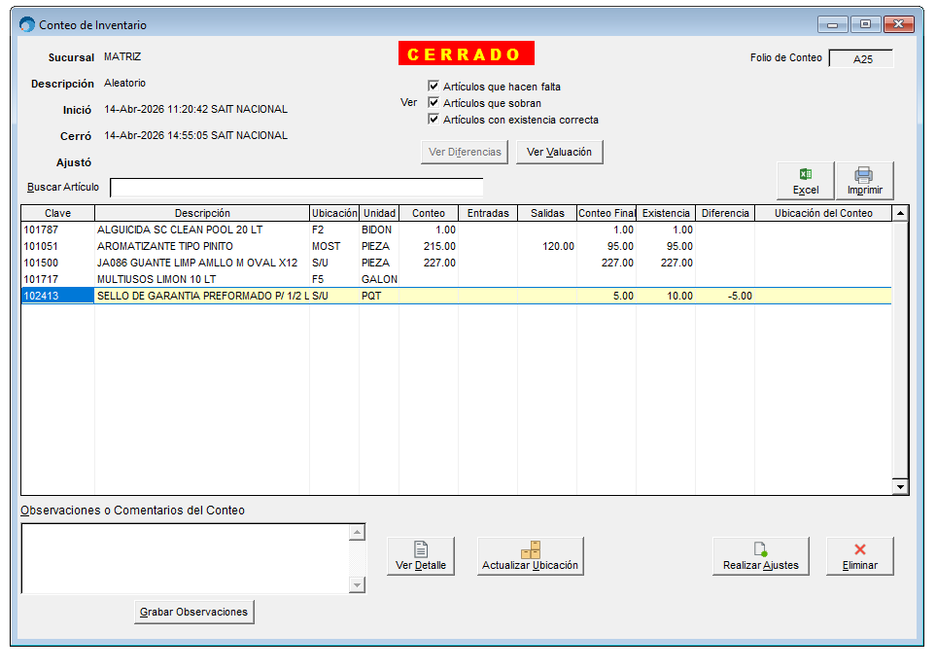Image resolution: width=936 pixels, height=670 pixels.
Task: Click the Conteo de Inventario window icon
Action: pos(27,24)
